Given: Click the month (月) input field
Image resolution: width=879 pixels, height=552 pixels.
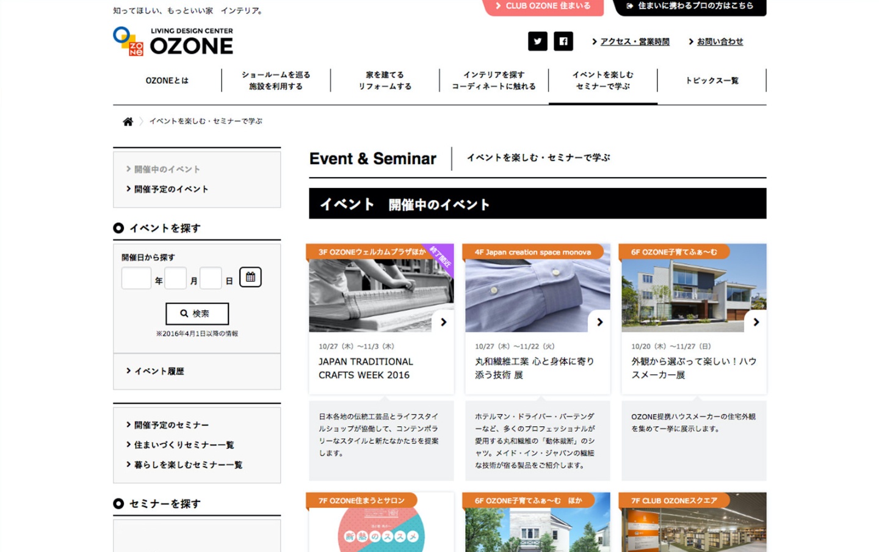Looking at the screenshot, I should (175, 278).
